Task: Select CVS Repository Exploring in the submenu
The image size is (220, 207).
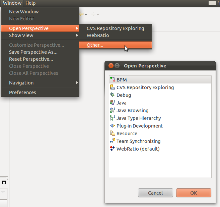Action: (x=115, y=28)
